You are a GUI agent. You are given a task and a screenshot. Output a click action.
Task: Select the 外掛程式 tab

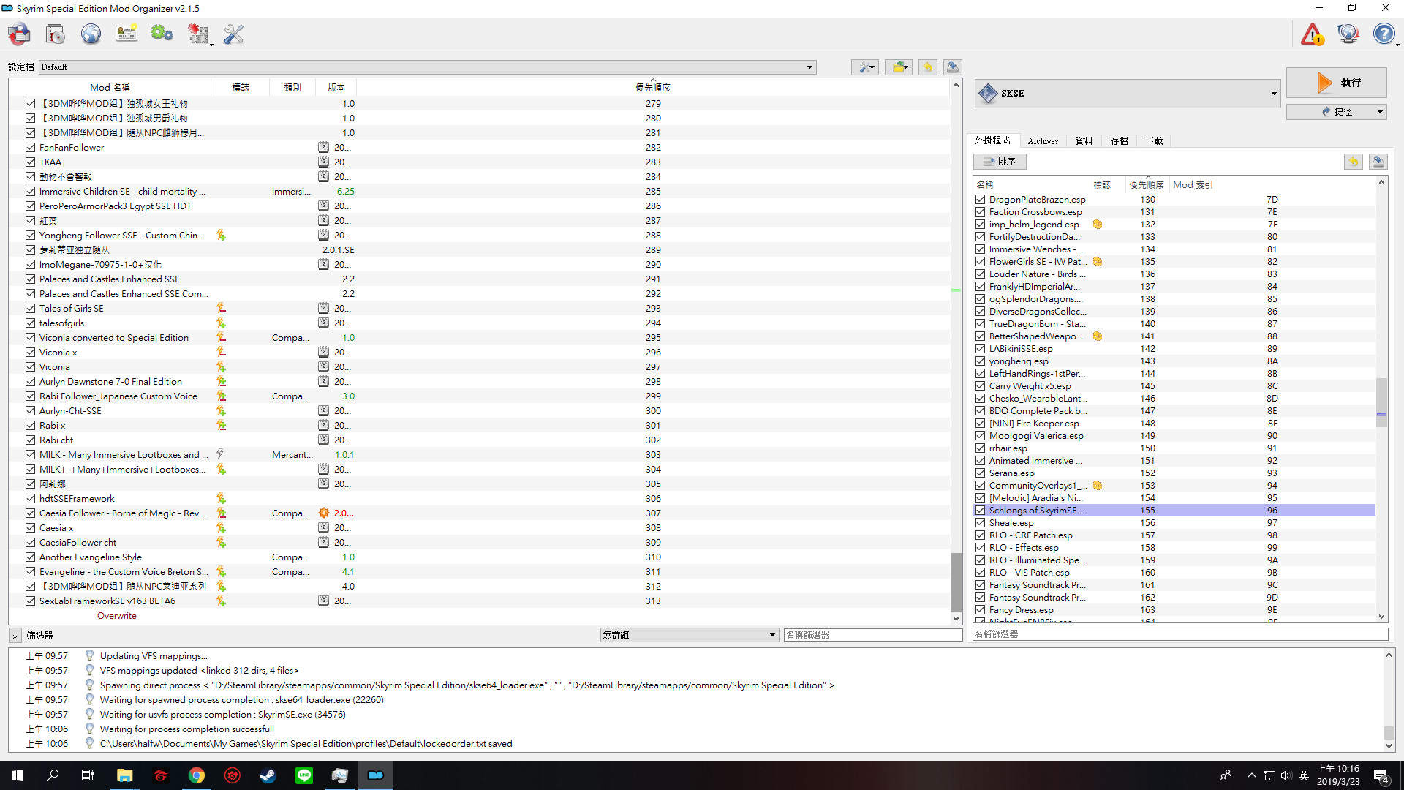992,140
